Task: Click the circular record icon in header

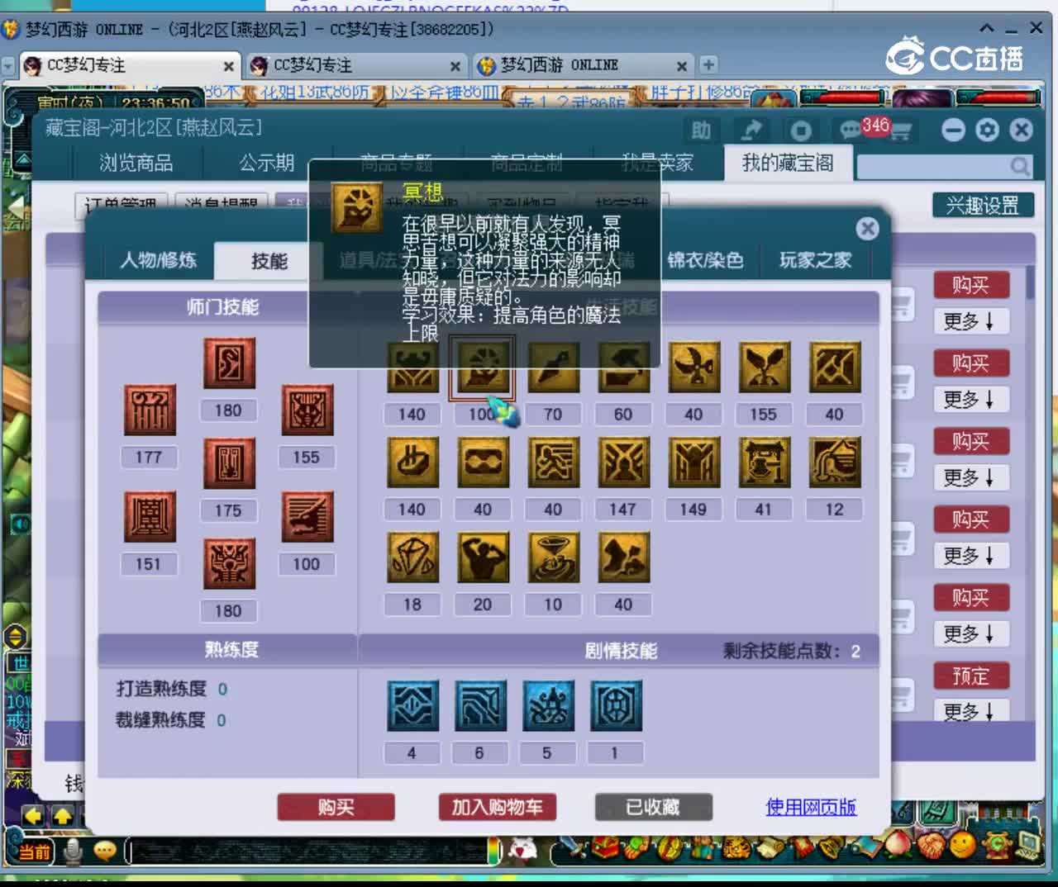Action: [x=800, y=130]
